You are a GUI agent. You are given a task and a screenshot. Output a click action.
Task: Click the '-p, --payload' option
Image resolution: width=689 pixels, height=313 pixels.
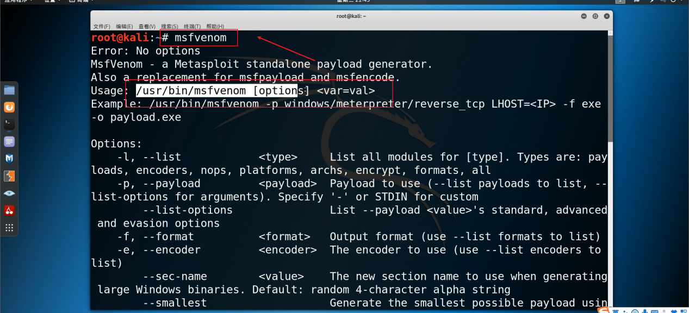click(159, 184)
